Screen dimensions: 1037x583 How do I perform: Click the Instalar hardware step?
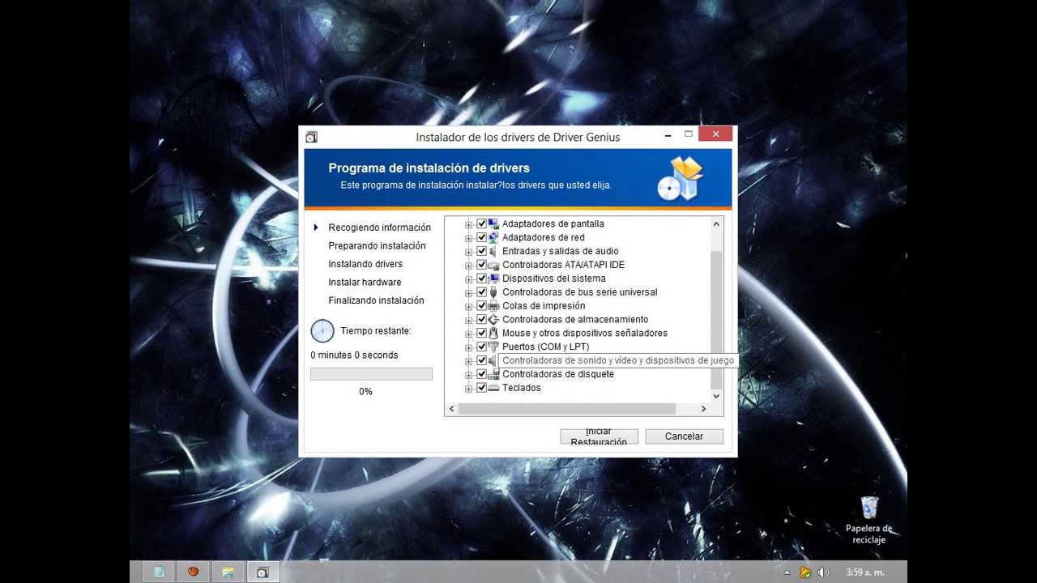pos(365,283)
